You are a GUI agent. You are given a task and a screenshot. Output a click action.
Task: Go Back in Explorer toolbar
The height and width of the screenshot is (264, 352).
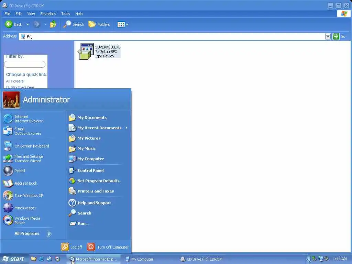14,24
